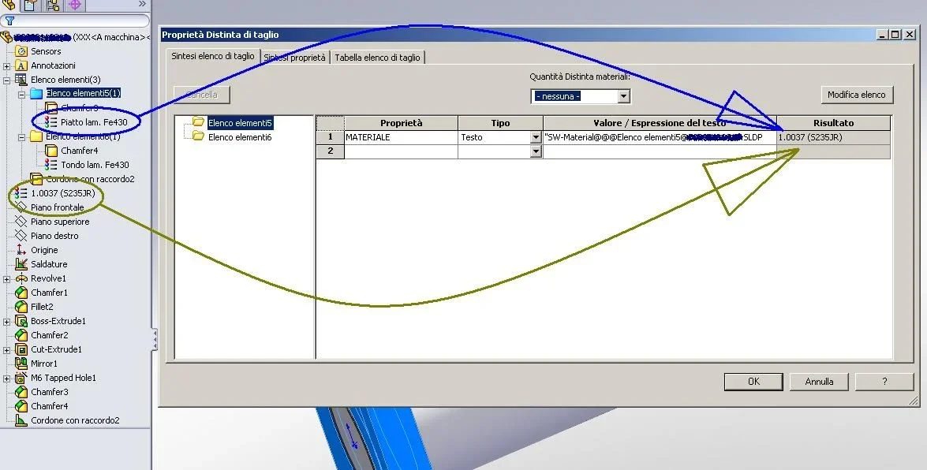This screenshot has width=927, height=470.
Task: Click the Mirror1 feature icon
Action: tap(21, 364)
